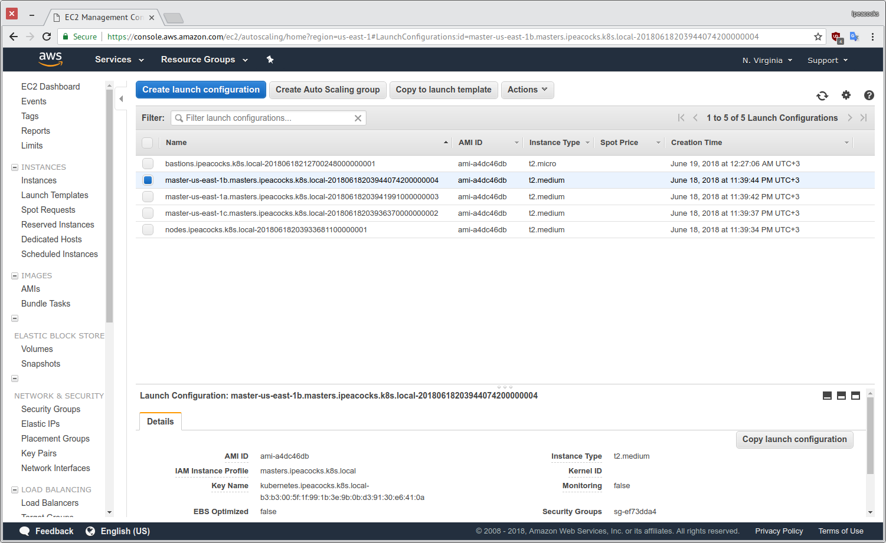The height and width of the screenshot is (543, 886).
Task: Open Security Groups in sidebar
Action: point(51,409)
